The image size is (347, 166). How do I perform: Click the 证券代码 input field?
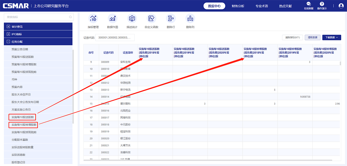[115, 38]
